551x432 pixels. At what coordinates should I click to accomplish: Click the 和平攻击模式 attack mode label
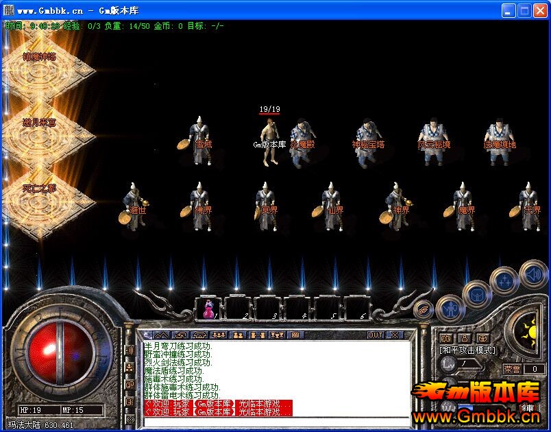[467, 350]
